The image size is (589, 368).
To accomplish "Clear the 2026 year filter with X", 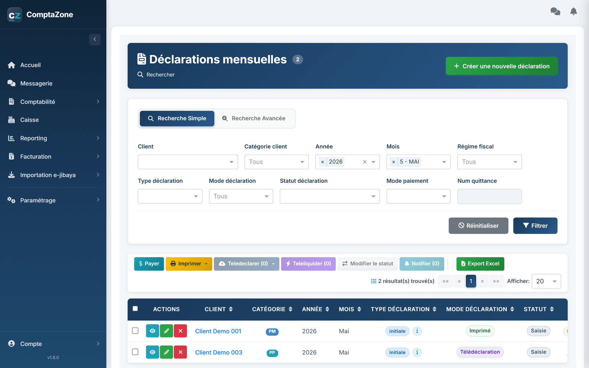I will click(x=365, y=162).
